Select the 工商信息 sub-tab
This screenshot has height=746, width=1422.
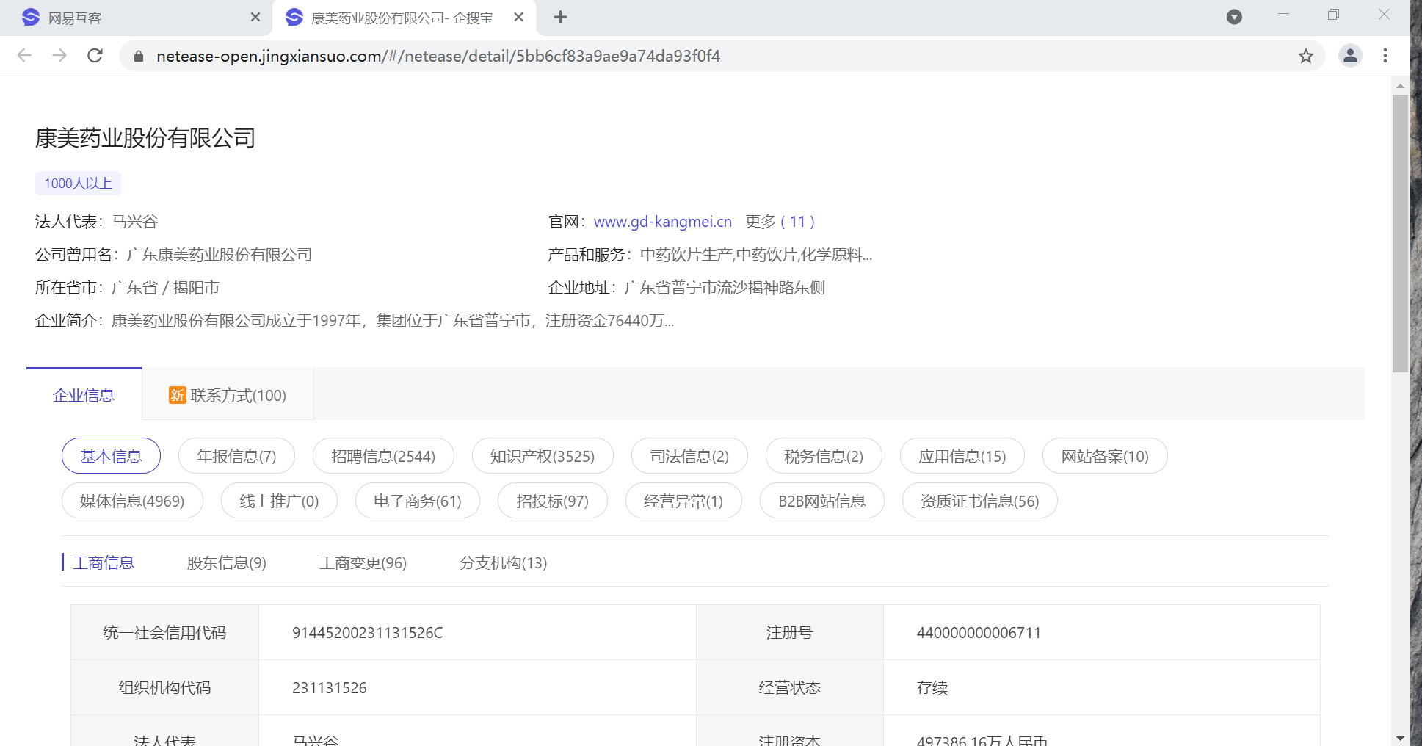click(104, 562)
